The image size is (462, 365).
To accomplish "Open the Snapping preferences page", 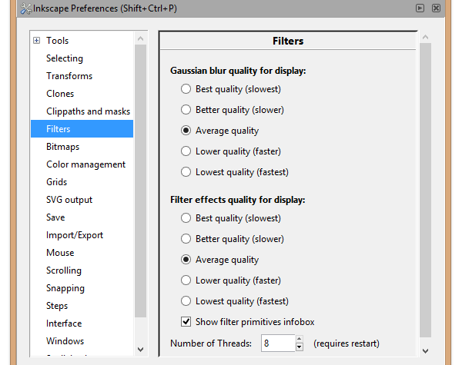I will 65,288.
